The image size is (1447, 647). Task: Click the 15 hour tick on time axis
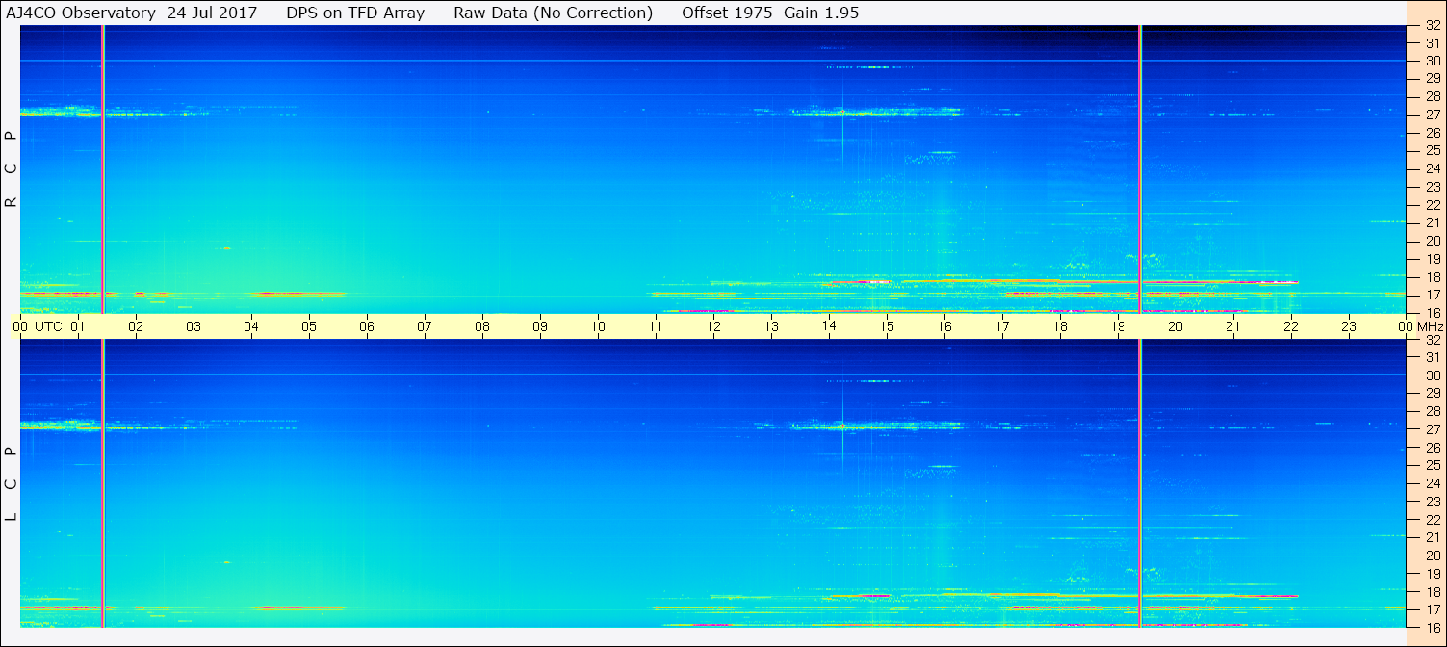(887, 326)
